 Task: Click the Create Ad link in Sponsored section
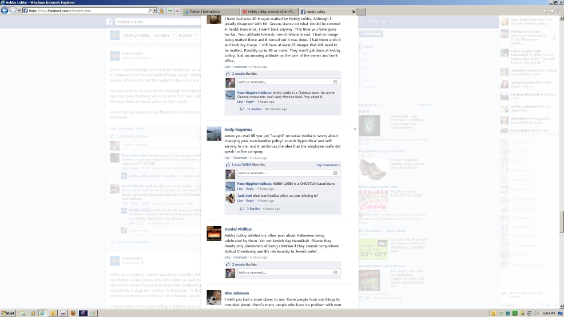[423, 105]
